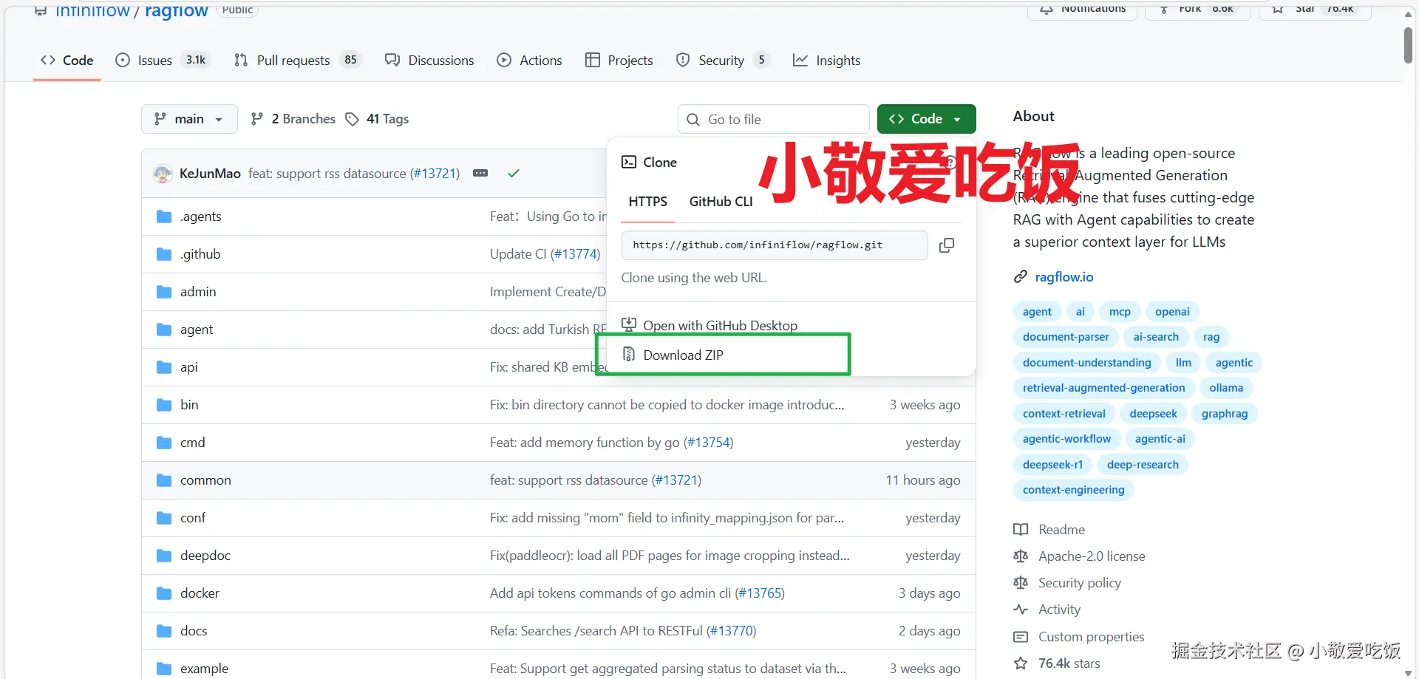Click the ragflow.io link icon
Viewport: 1419px width, 679px height.
coord(1021,277)
